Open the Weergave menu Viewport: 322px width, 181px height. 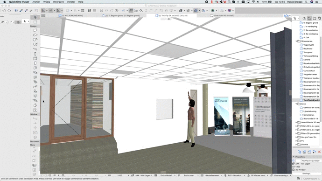click(x=58, y=2)
